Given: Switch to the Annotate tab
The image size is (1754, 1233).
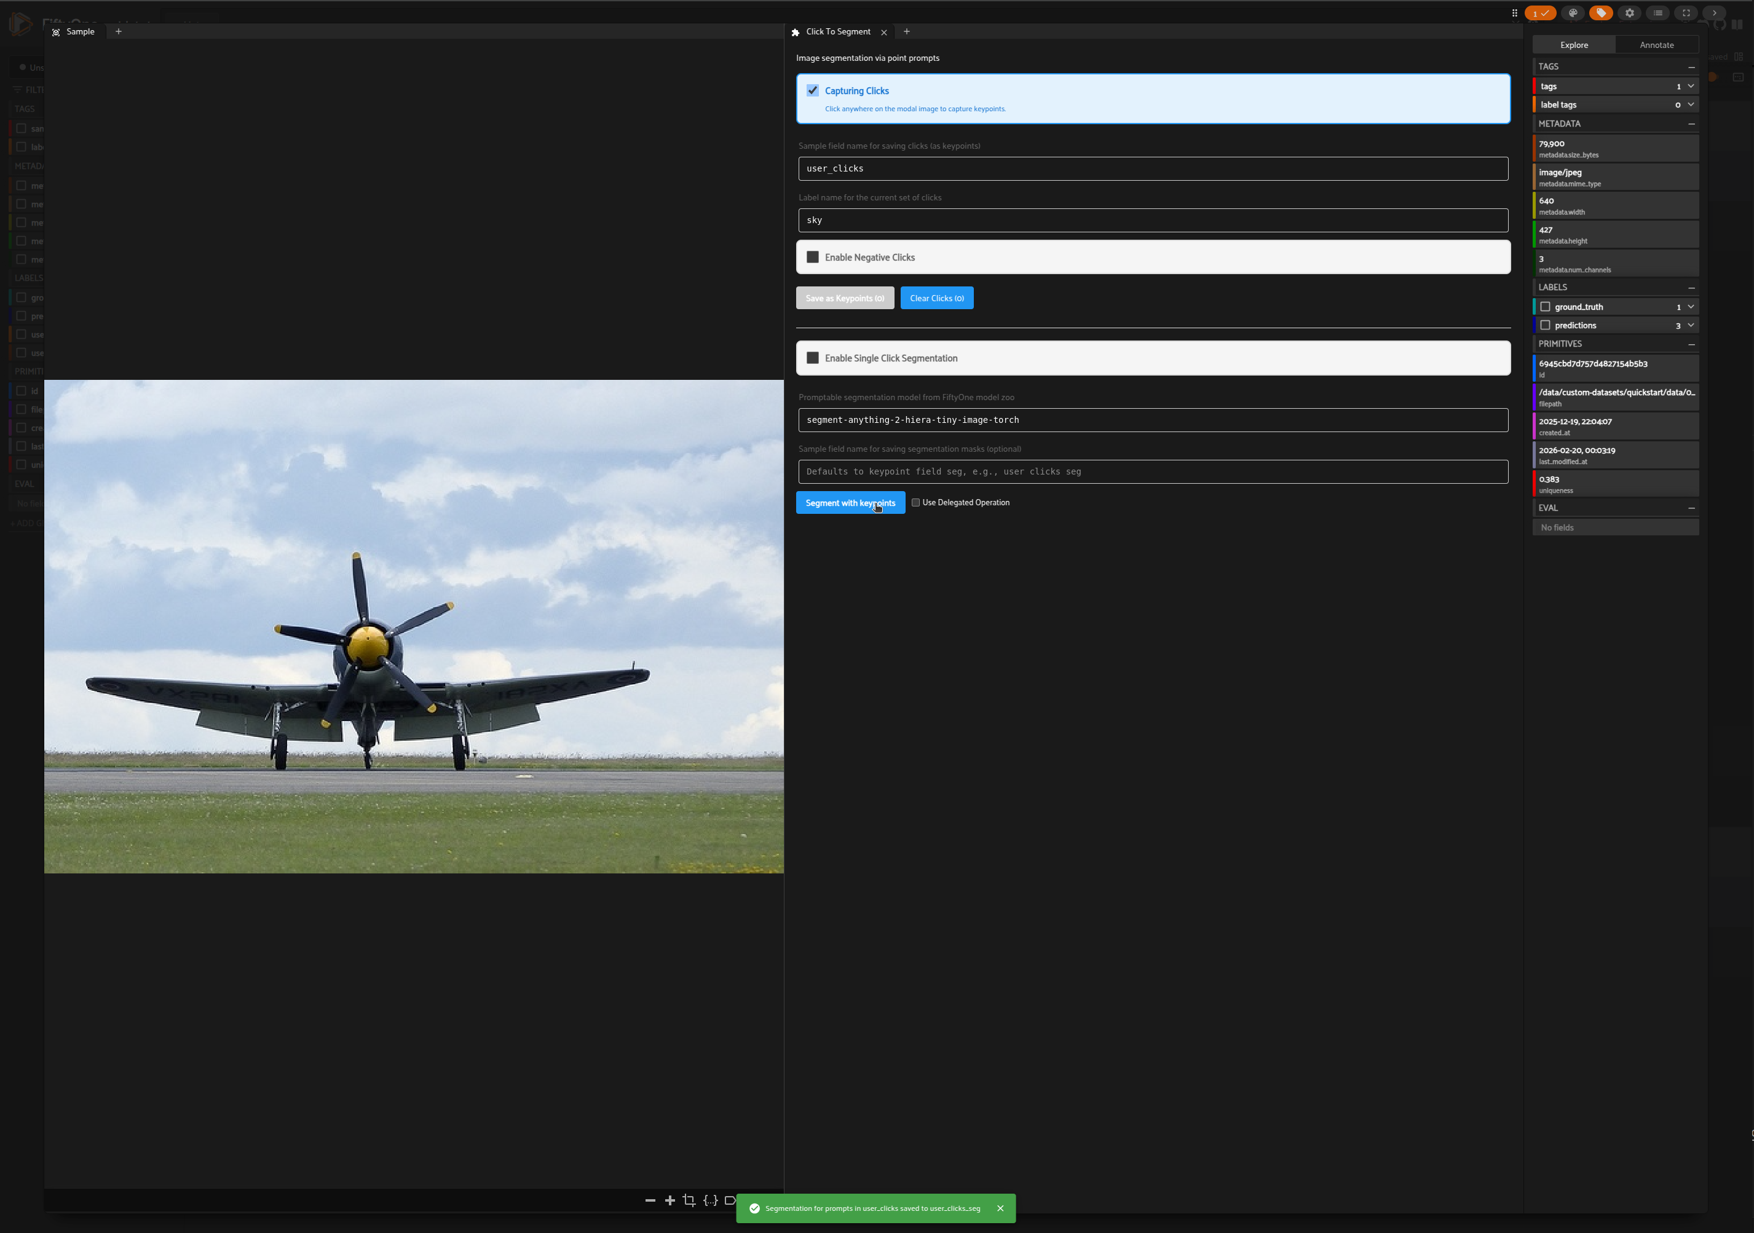Looking at the screenshot, I should pyautogui.click(x=1656, y=45).
